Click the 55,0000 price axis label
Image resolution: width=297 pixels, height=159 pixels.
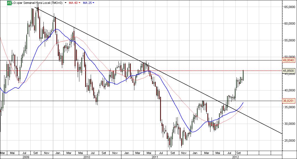(290, 40)
